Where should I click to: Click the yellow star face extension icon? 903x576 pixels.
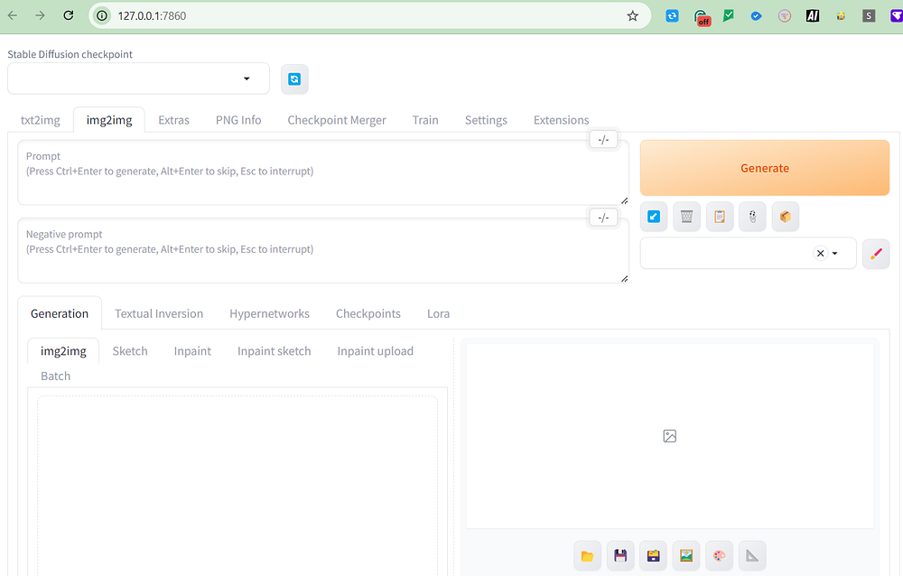(x=841, y=15)
